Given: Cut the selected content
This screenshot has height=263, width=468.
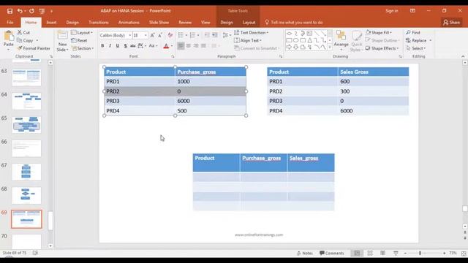Looking at the screenshot, I should (x=23, y=32).
